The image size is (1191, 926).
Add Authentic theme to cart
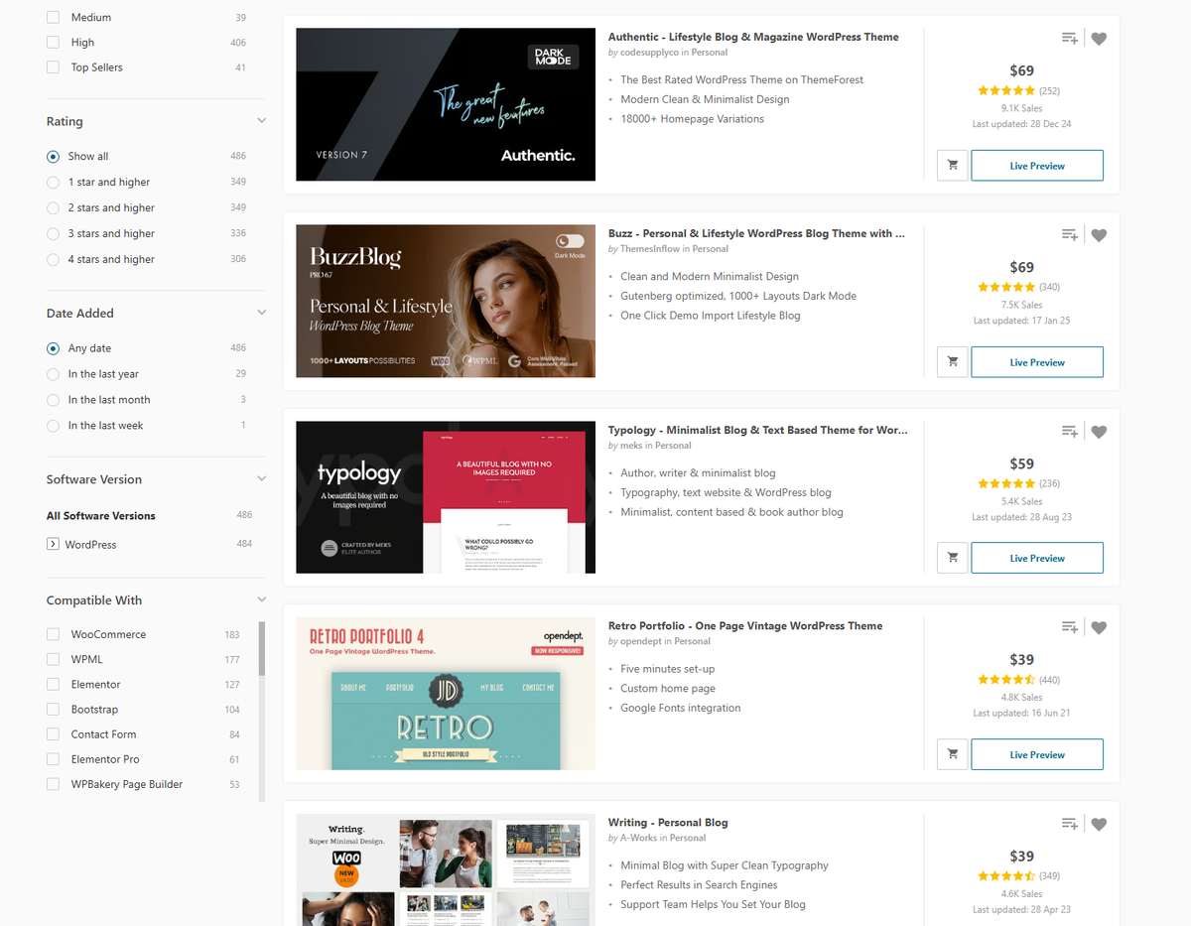pos(953,166)
